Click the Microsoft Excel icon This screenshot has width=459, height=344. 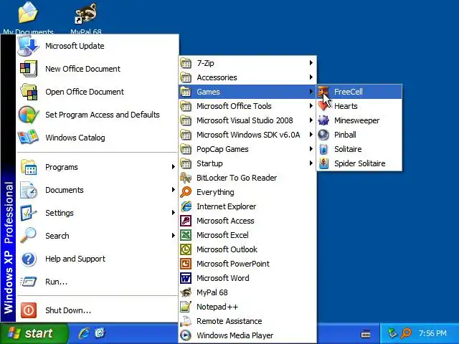point(186,235)
